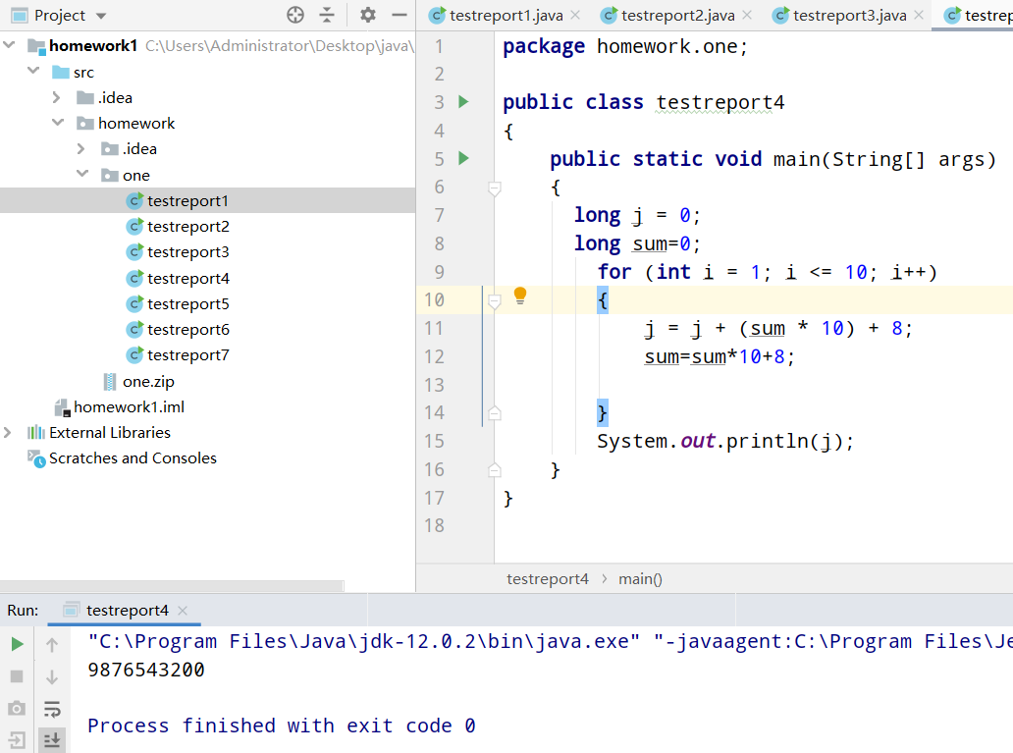1013x753 pixels.
Task: Close the testreport4 Run tab
Action: click(183, 611)
